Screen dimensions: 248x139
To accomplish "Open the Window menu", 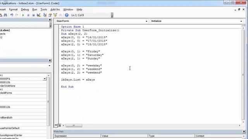I will click(x=68, y=9).
